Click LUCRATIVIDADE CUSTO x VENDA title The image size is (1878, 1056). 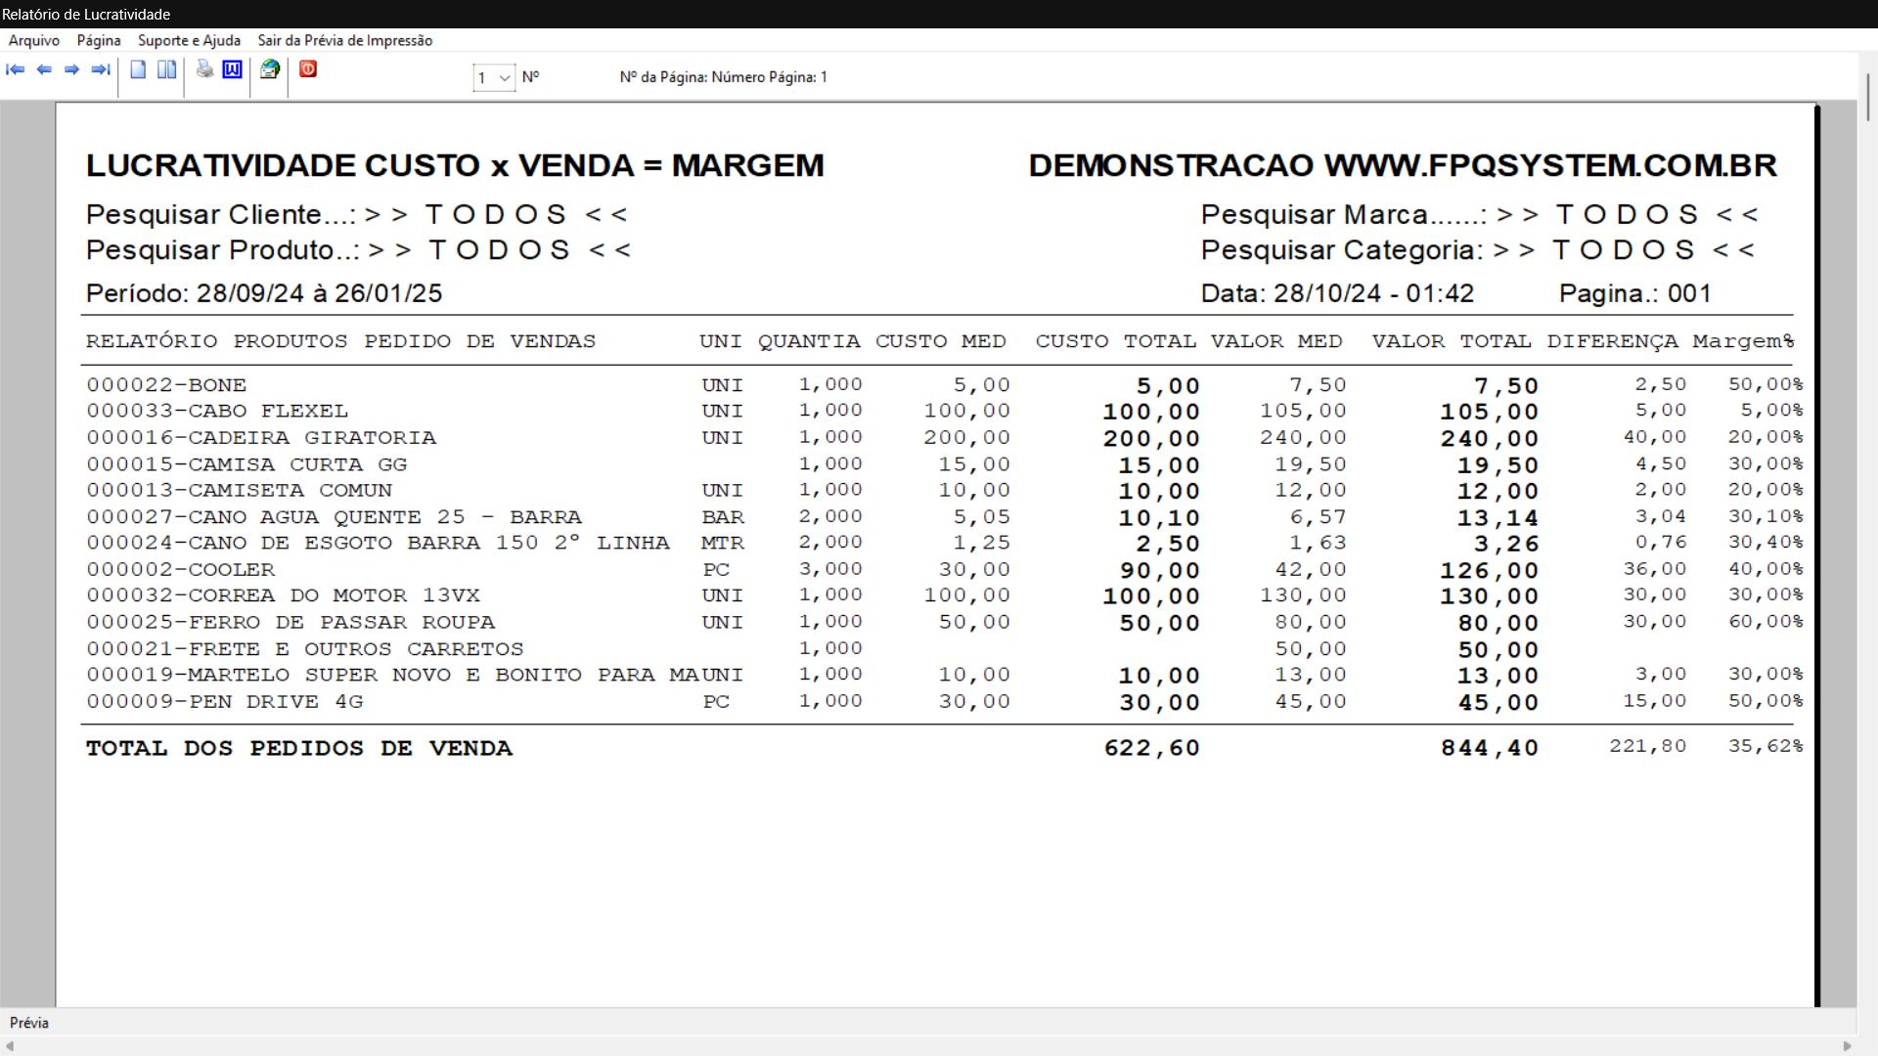coord(455,165)
